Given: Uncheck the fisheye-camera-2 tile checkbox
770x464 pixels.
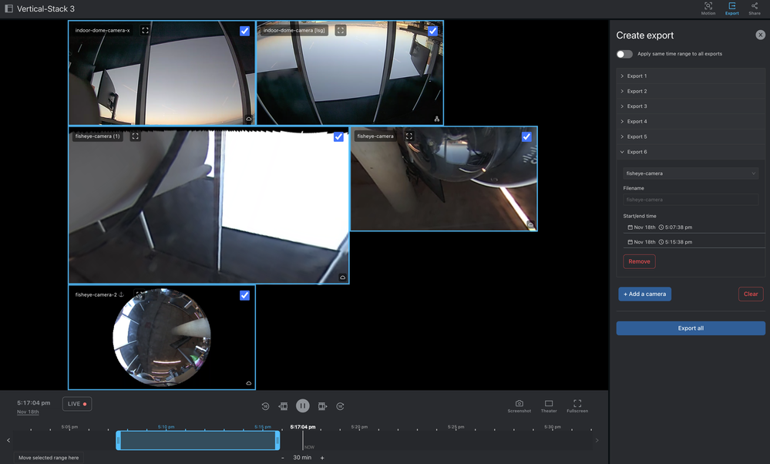Looking at the screenshot, I should [x=244, y=295].
